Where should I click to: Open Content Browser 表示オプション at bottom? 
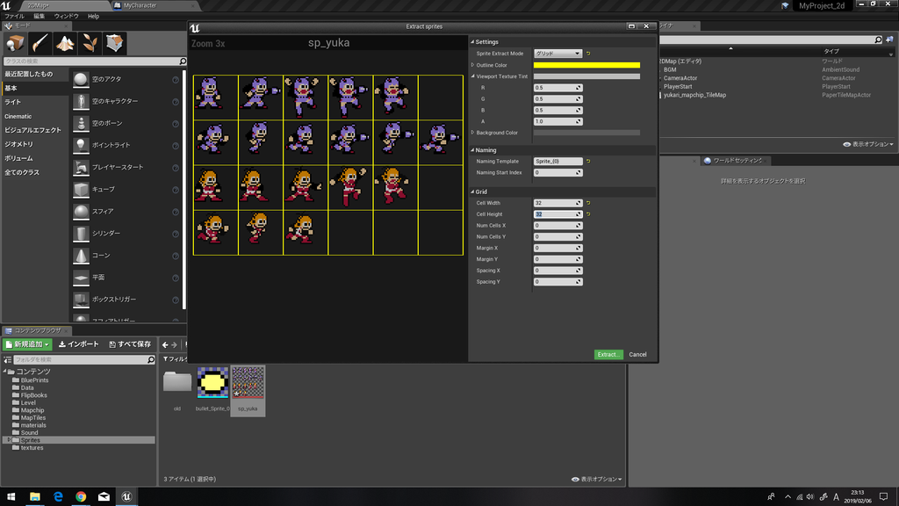pyautogui.click(x=597, y=479)
